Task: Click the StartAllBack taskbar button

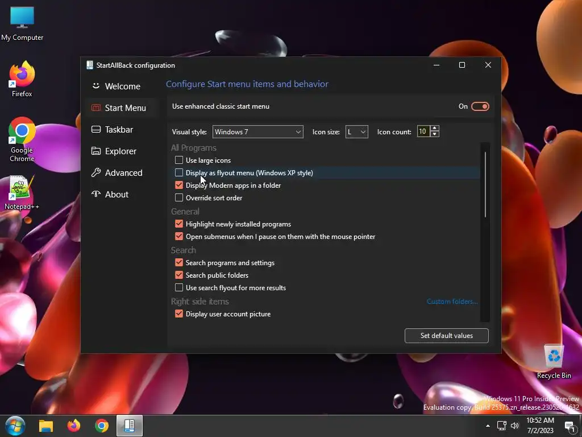Action: pos(130,426)
